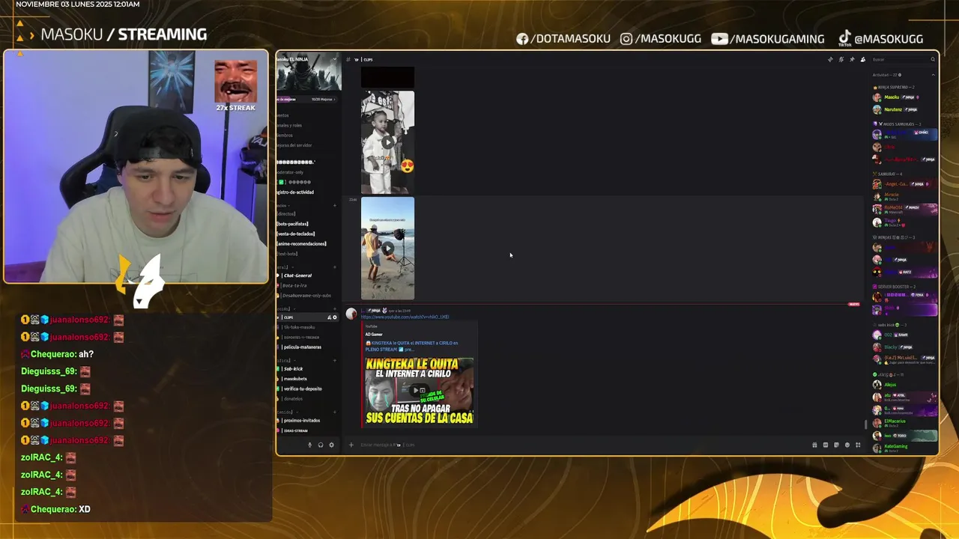Open the youtube.com/watch link
959x539 pixels.
(x=405, y=317)
